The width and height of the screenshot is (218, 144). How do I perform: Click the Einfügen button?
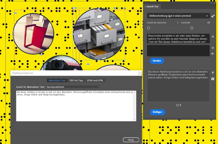[158, 112]
